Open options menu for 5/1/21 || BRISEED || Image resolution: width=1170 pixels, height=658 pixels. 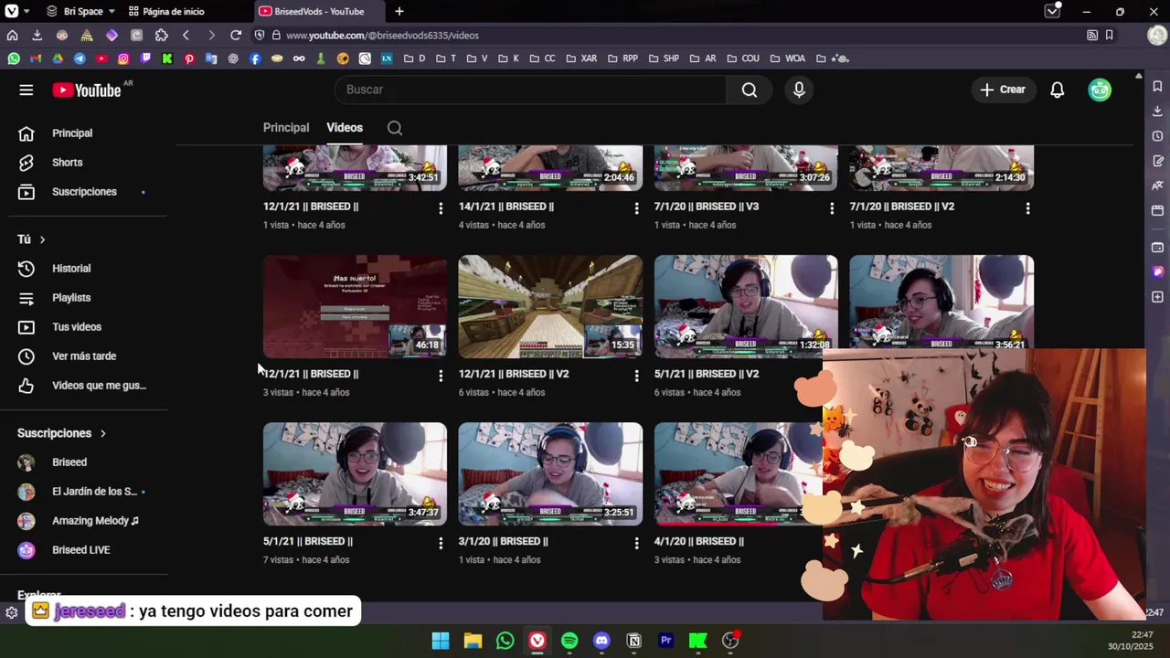(441, 543)
